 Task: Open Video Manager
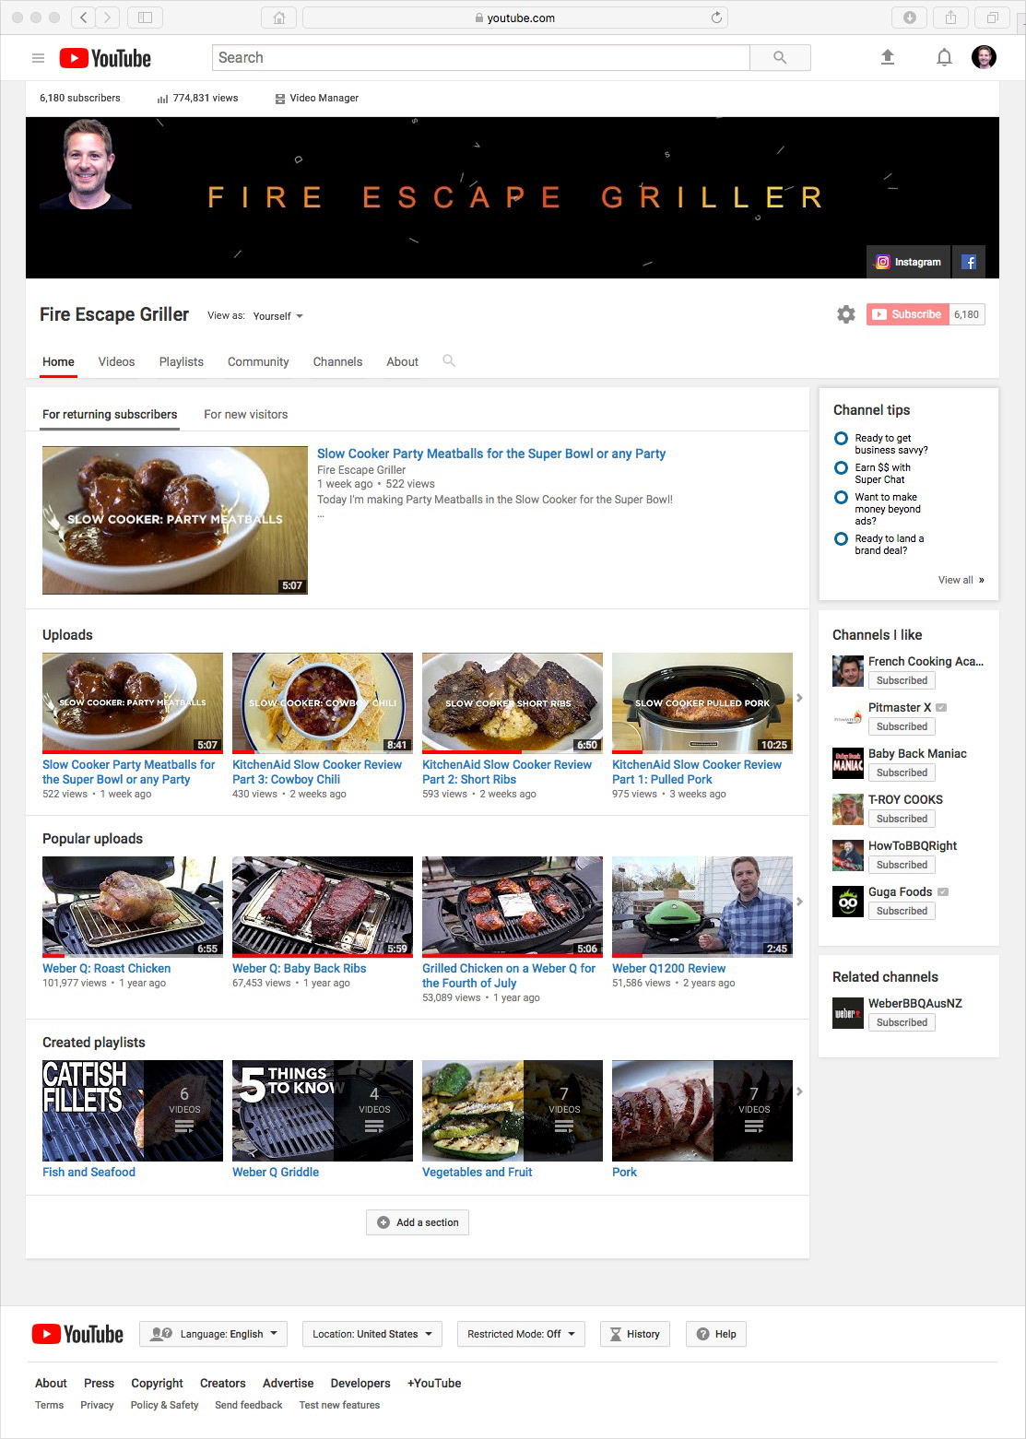tap(316, 98)
